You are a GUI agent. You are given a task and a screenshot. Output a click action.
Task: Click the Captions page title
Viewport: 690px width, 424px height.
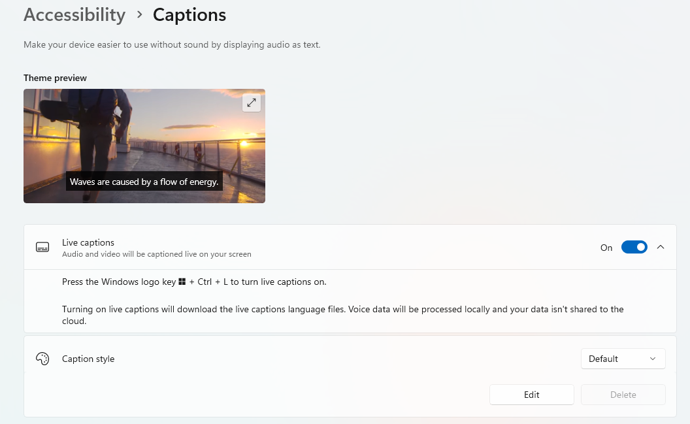[189, 14]
